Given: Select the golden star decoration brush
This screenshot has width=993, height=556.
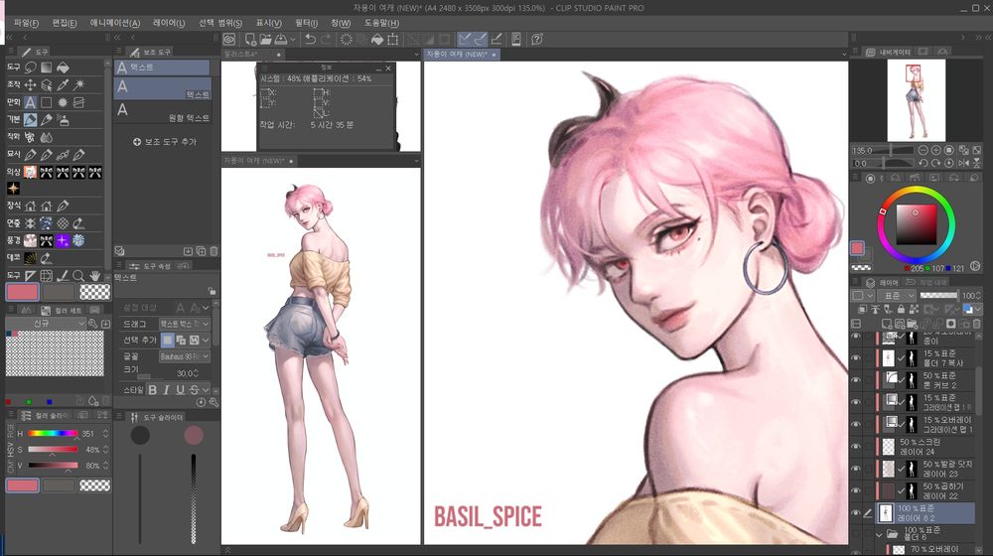Looking at the screenshot, I should click(13, 188).
